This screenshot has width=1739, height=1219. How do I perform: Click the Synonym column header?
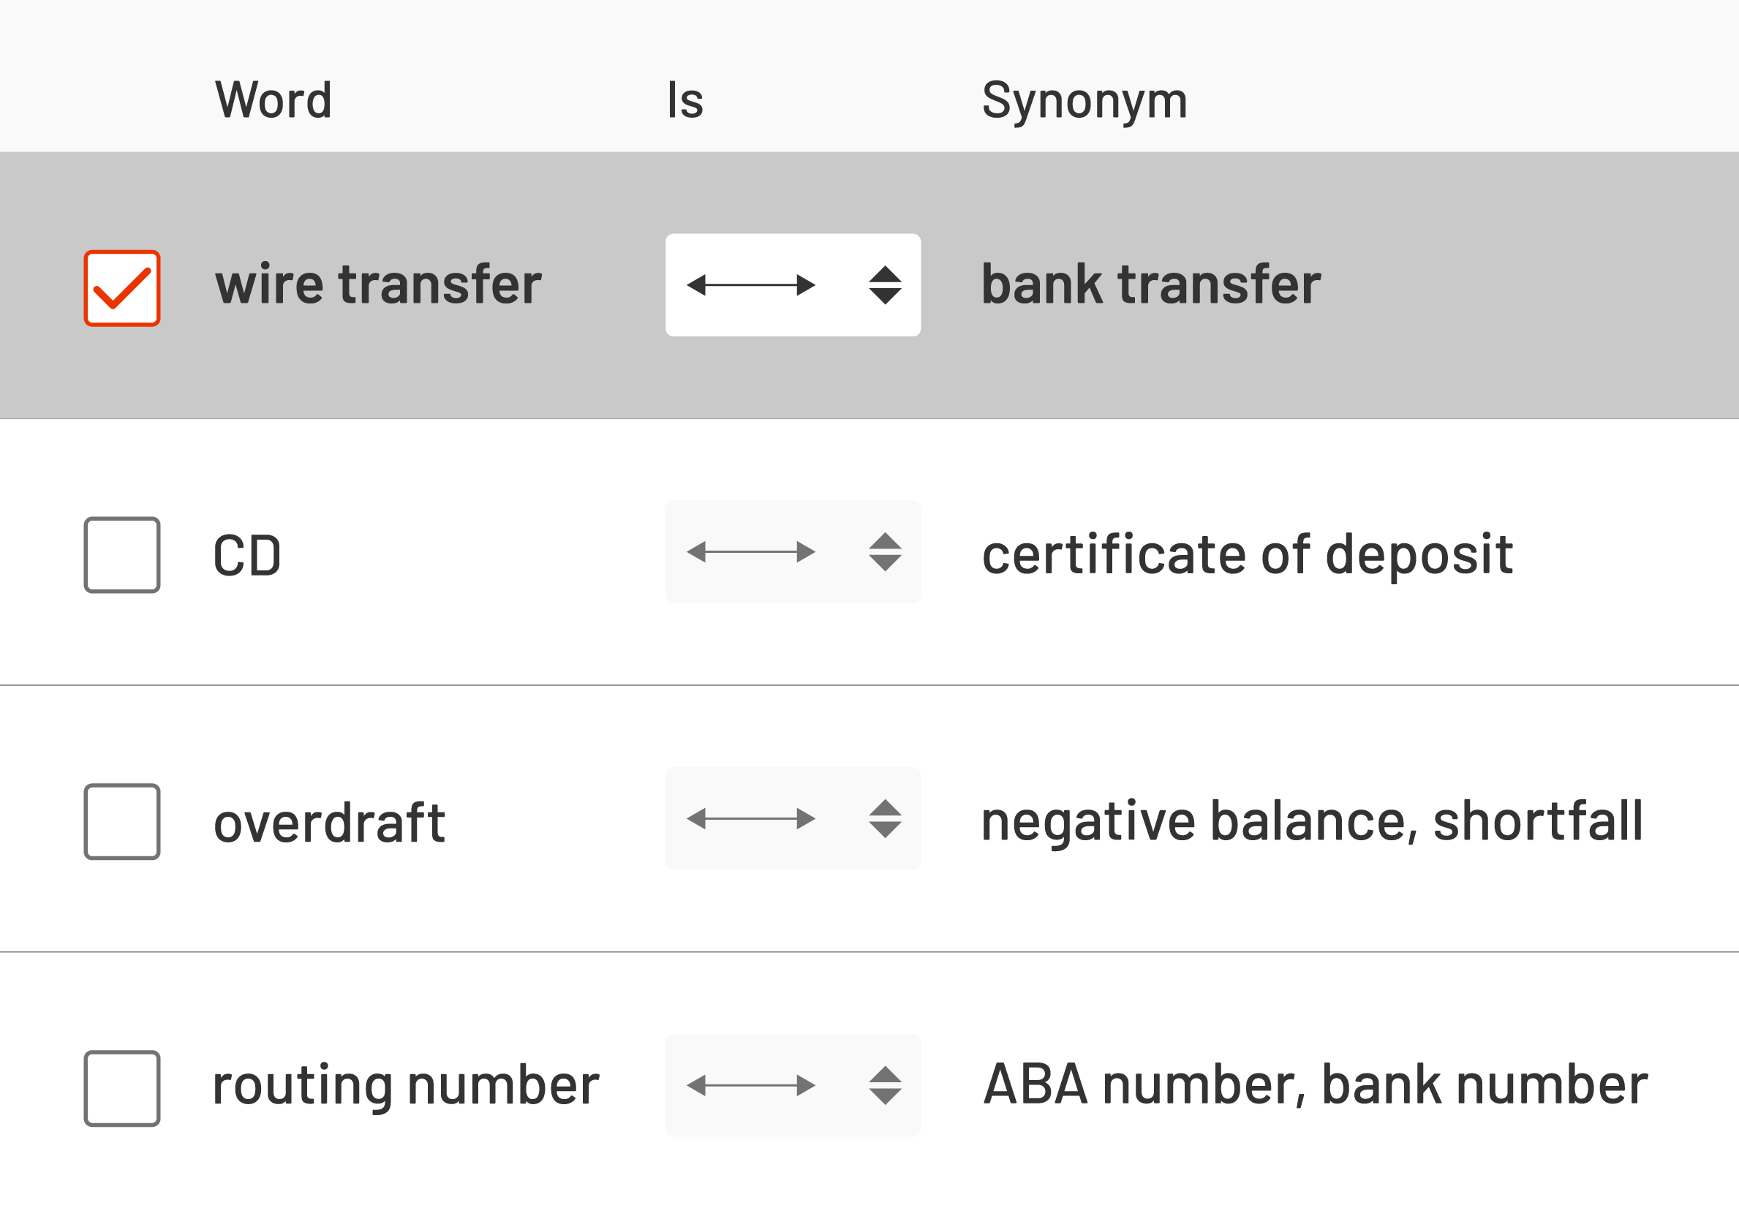[x=1084, y=100]
